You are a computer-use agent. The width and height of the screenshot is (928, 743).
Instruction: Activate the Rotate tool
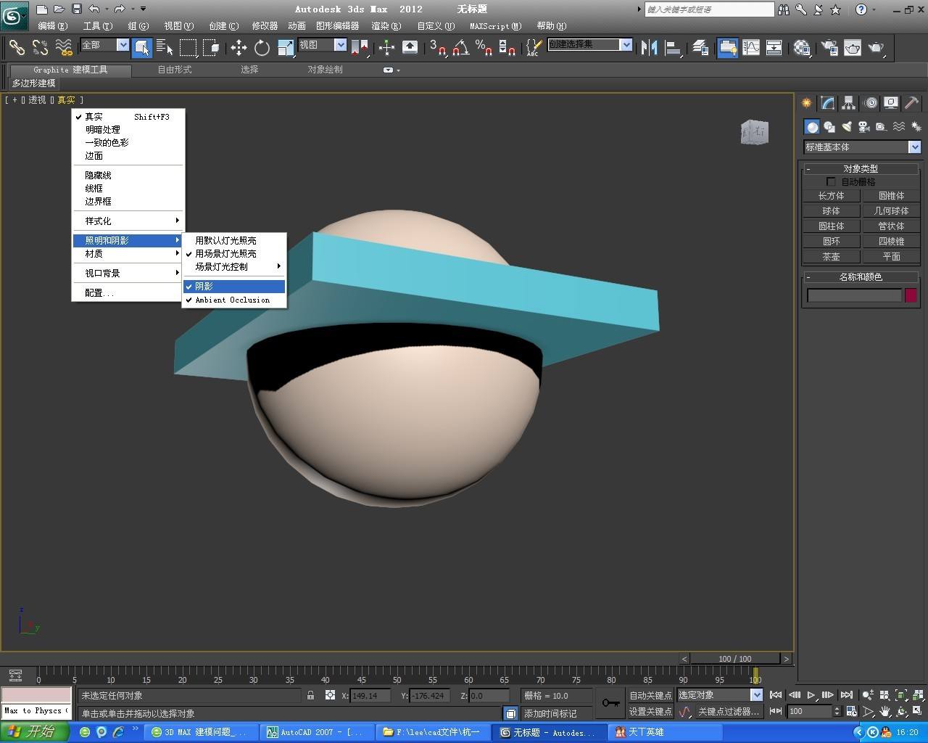pyautogui.click(x=262, y=48)
